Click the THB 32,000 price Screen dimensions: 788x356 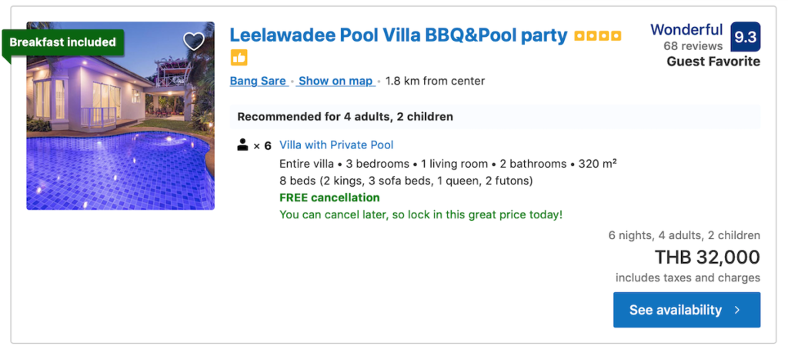point(707,258)
